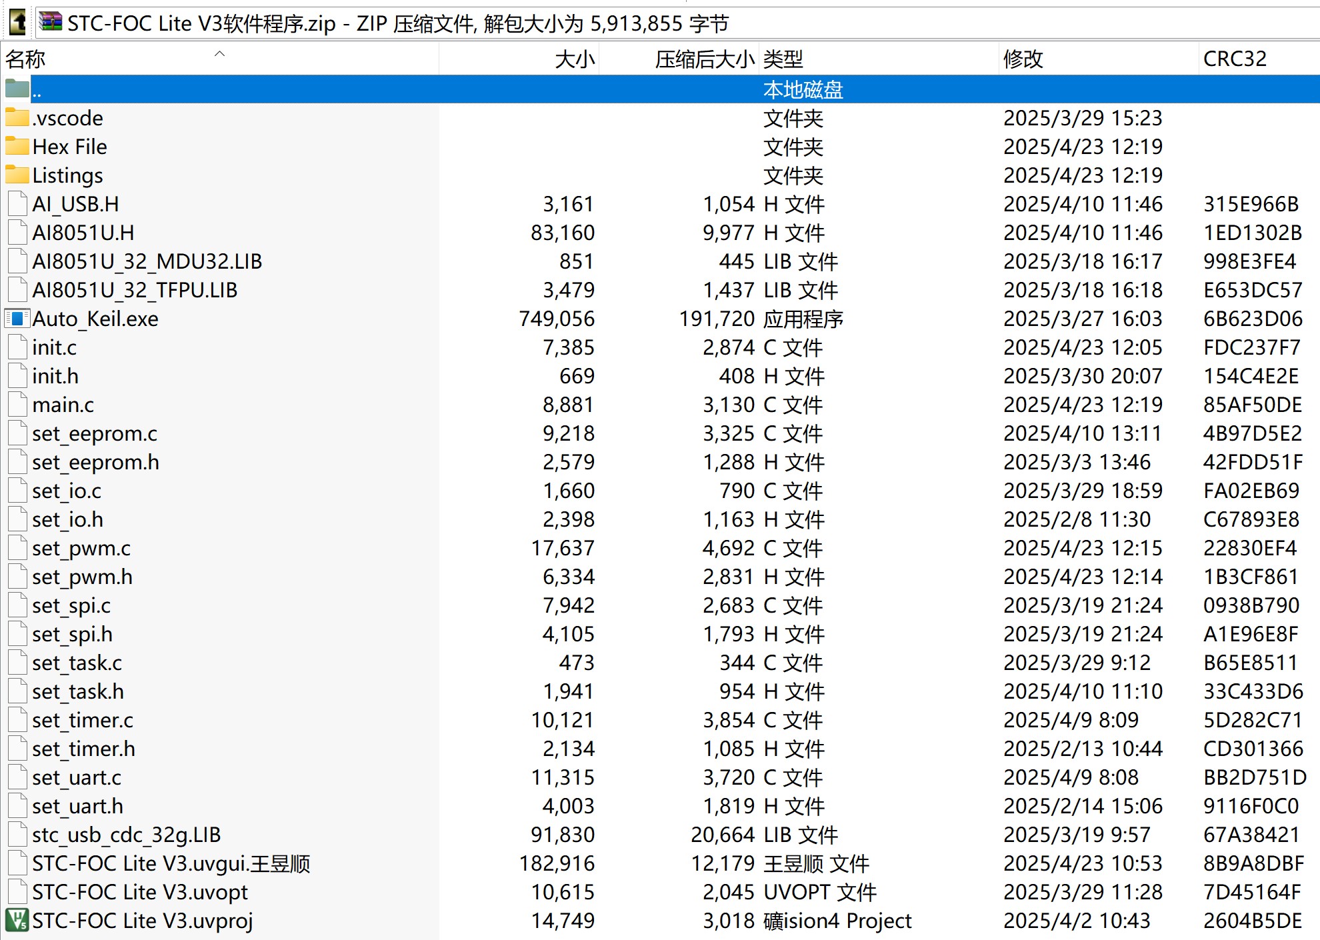Click the .vscode folder icon

(17, 118)
